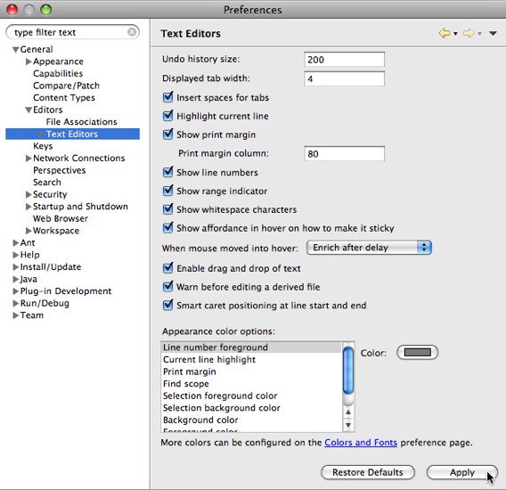Select Selection foreground color option
This screenshot has height=490, width=506.
click(x=250, y=396)
